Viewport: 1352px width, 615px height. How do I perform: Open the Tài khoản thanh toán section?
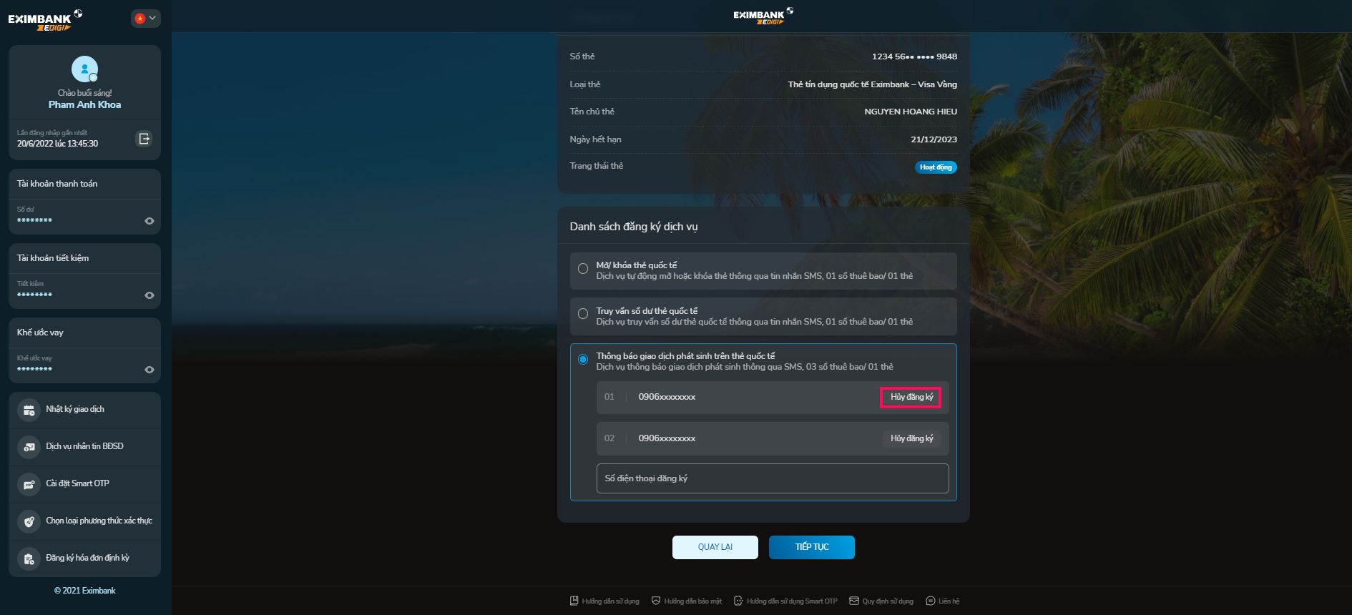click(57, 184)
